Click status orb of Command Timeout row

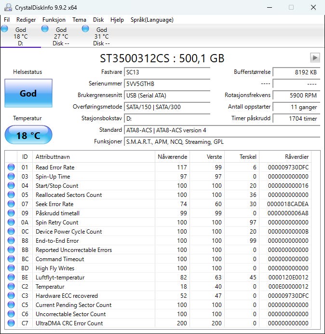11,259
